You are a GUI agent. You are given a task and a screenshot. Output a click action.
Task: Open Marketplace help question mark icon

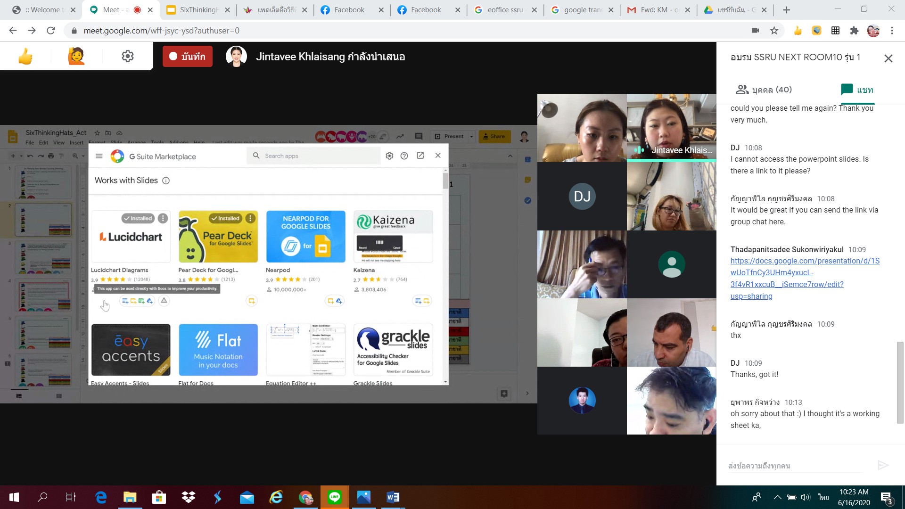point(404,156)
